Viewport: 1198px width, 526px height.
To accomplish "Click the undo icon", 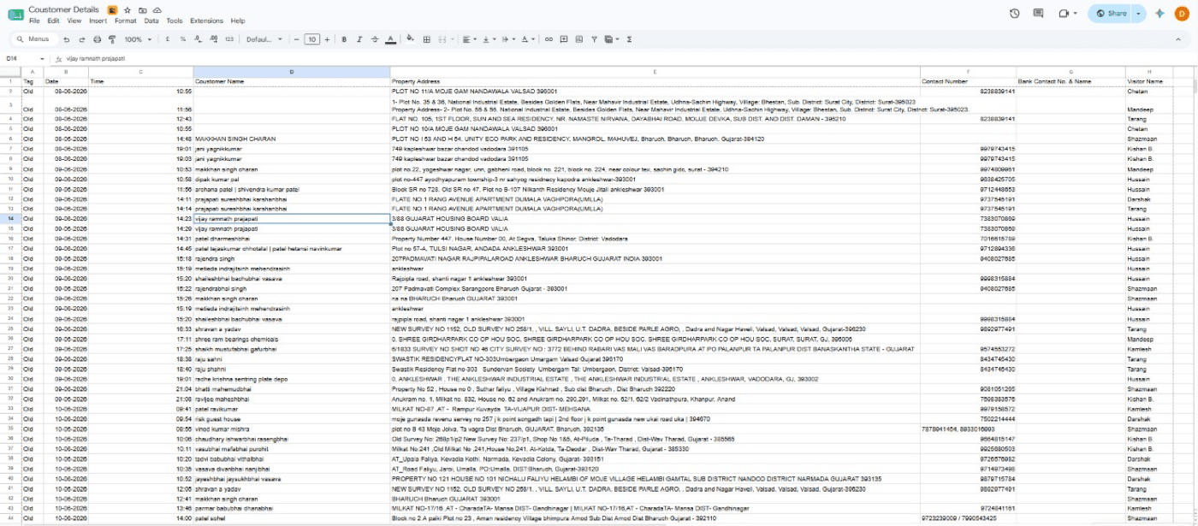I will pyautogui.click(x=67, y=39).
